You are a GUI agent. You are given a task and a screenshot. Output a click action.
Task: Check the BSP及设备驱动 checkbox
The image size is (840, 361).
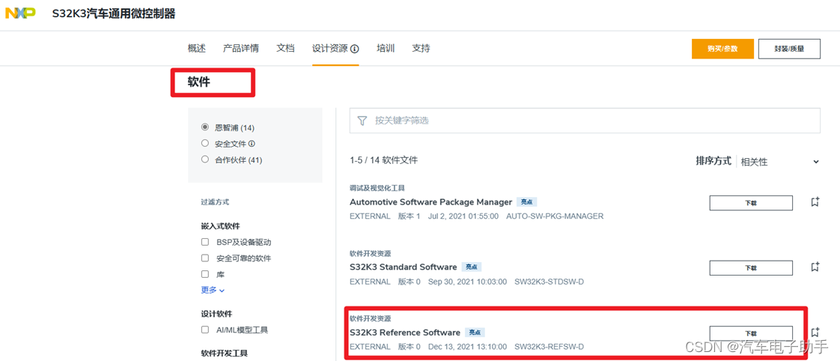[204, 242]
